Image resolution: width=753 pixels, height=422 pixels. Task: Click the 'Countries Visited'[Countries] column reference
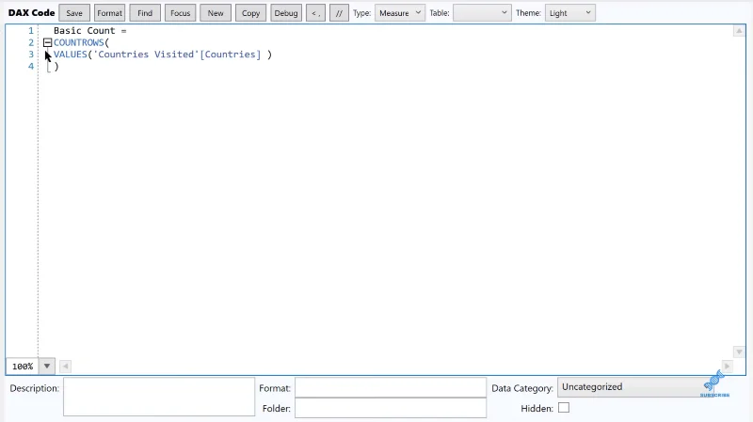coord(177,55)
